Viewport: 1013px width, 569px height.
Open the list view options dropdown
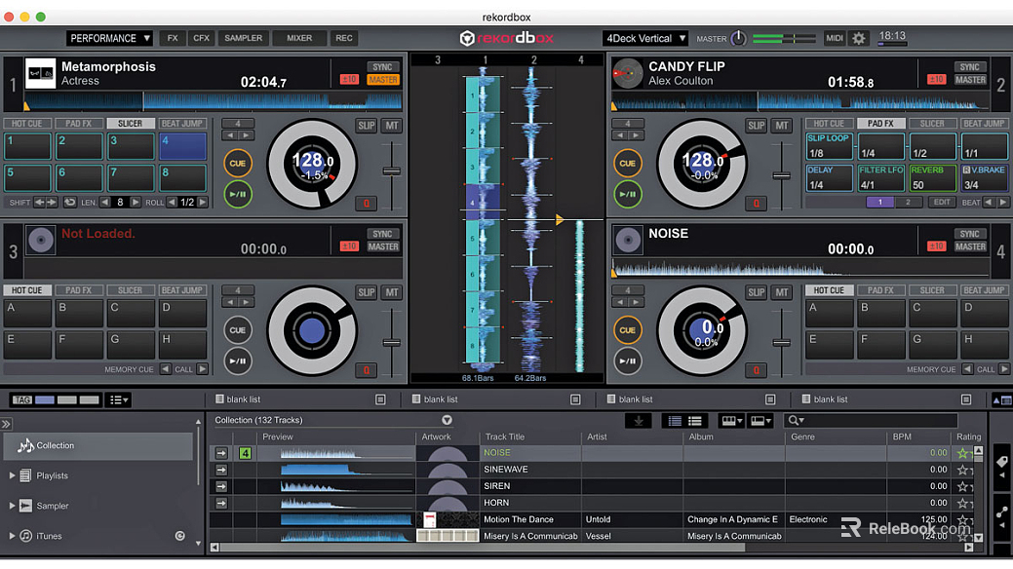pyautogui.click(x=118, y=399)
